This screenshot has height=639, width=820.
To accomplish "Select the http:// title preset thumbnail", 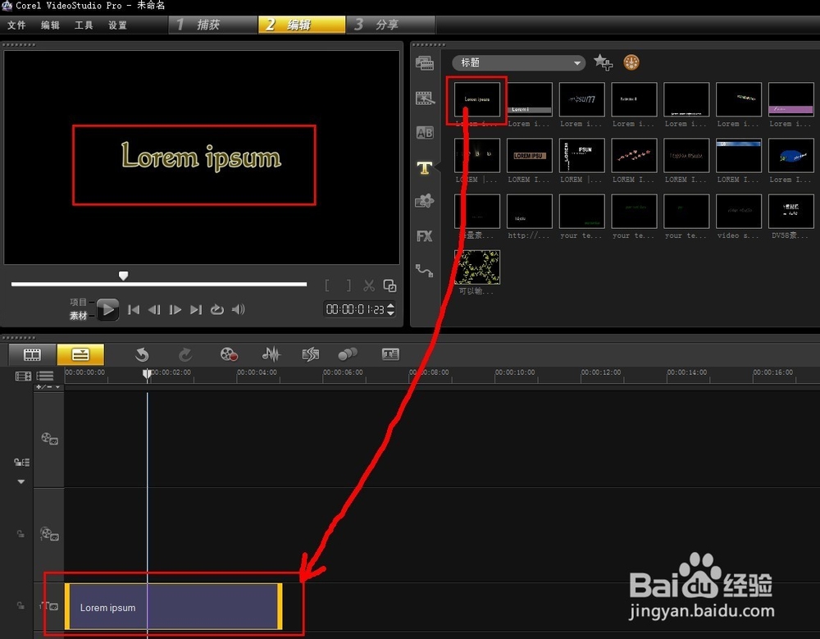I will pyautogui.click(x=529, y=212).
